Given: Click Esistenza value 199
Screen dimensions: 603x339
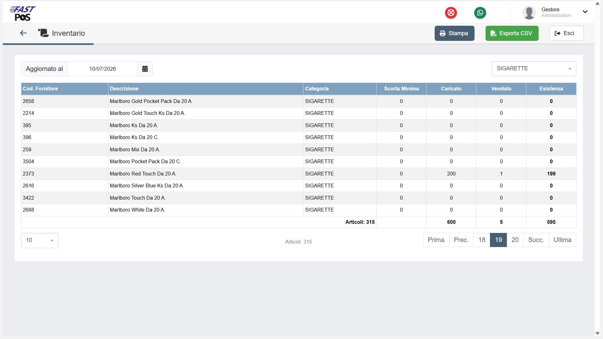Looking at the screenshot, I should point(551,174).
